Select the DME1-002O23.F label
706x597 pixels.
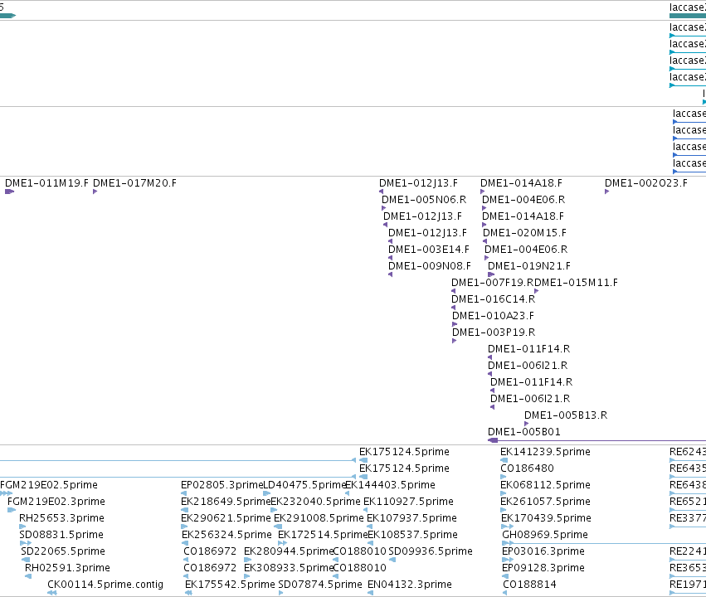click(x=646, y=183)
